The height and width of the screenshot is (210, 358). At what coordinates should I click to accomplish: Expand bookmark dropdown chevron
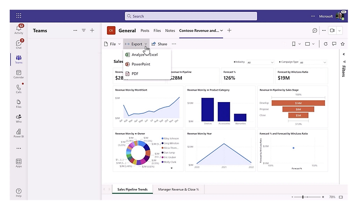(x=300, y=44)
